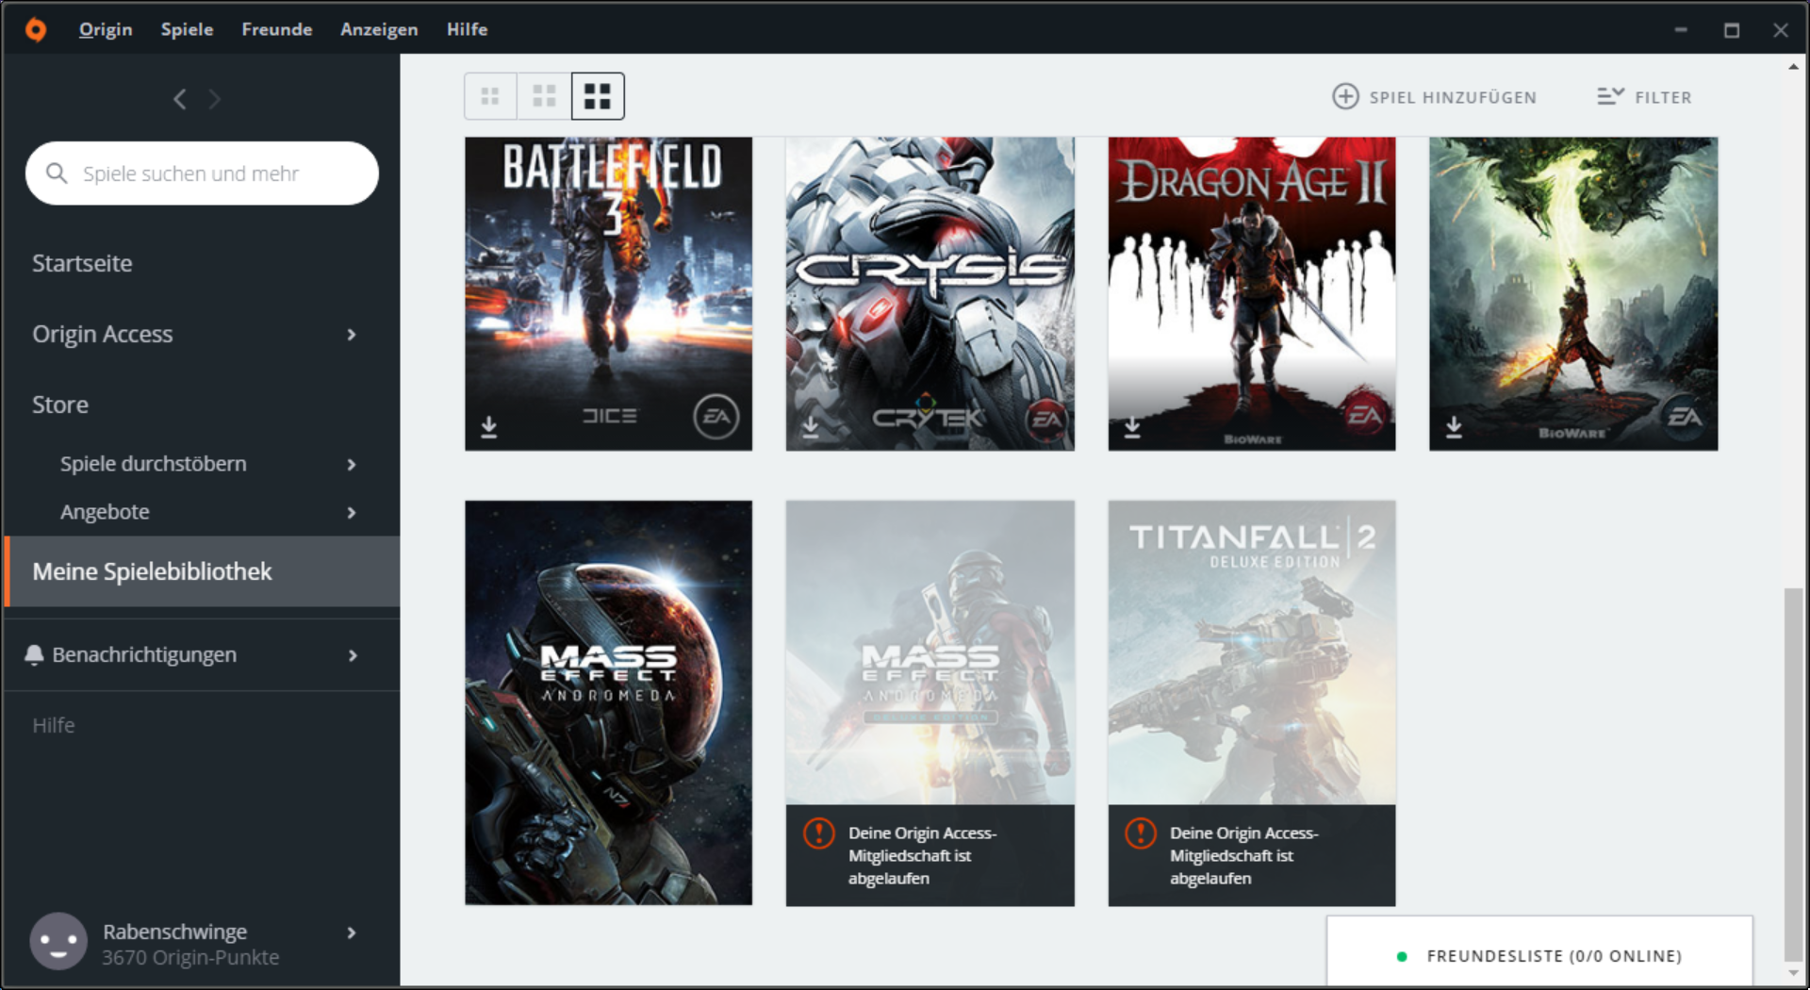Click warning icon on Titanfall 2 tile

pyautogui.click(x=1140, y=833)
